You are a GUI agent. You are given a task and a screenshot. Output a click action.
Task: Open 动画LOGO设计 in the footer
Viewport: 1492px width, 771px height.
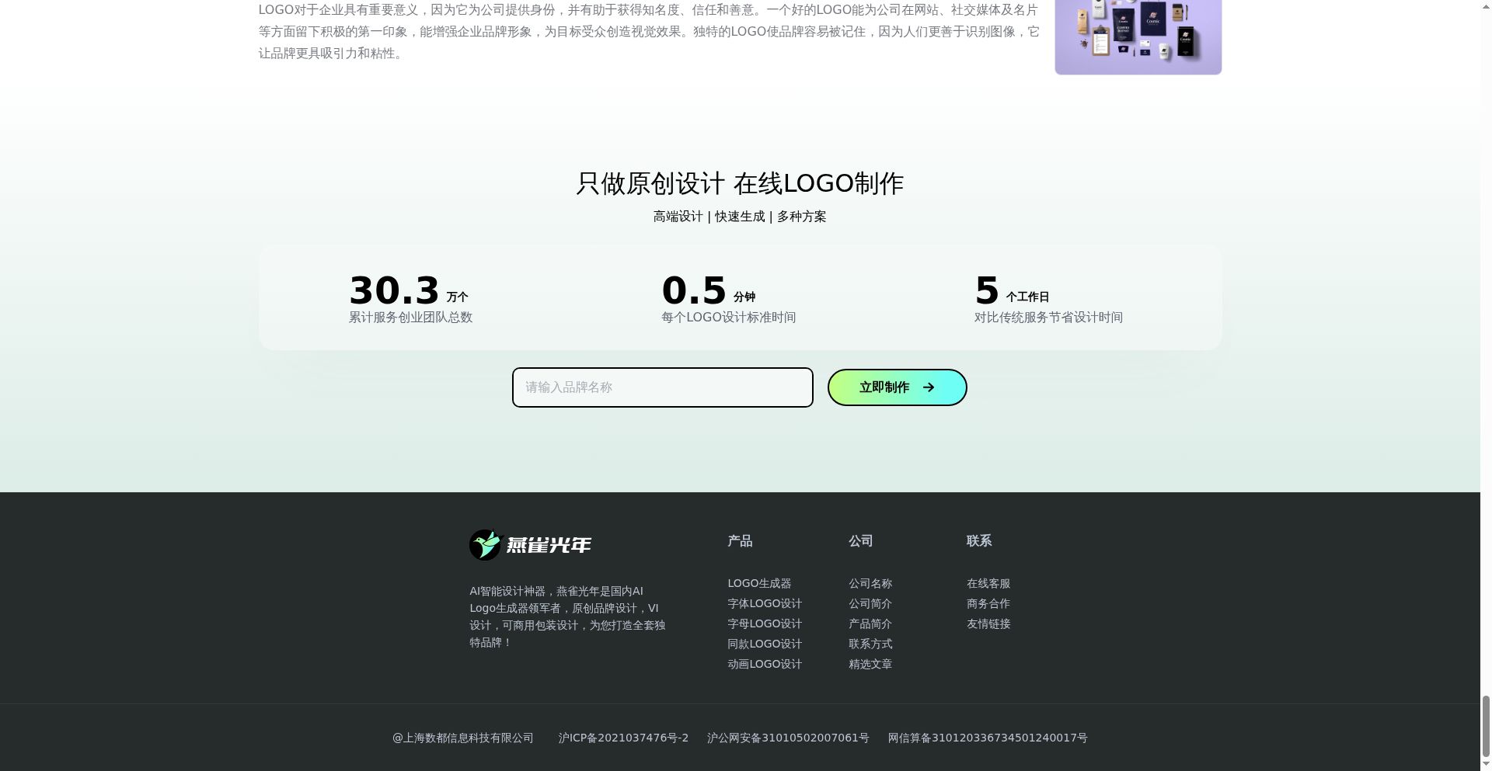pyautogui.click(x=765, y=664)
